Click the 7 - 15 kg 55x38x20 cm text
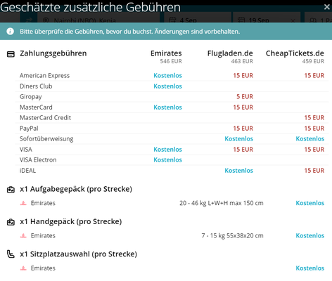Viewport: 332px width, 281px height. click(x=232, y=235)
